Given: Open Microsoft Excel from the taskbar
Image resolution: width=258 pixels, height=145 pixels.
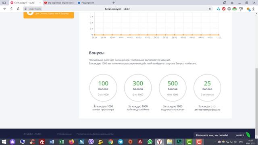Looking at the screenshot, I should point(62,142).
